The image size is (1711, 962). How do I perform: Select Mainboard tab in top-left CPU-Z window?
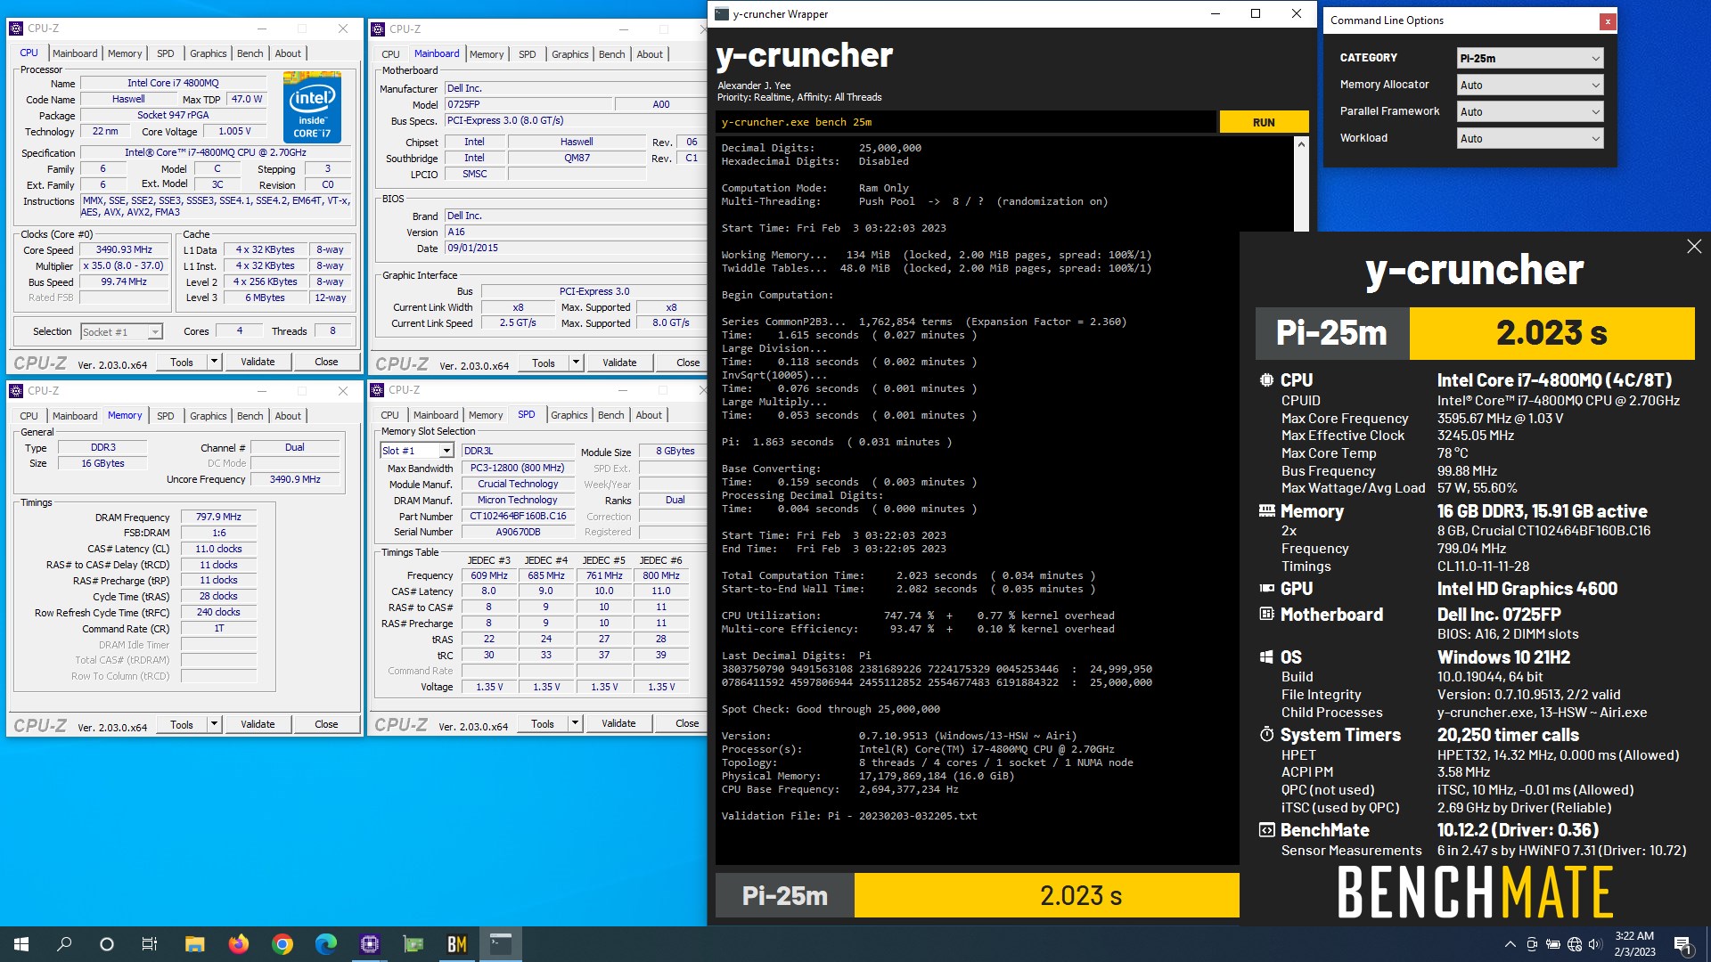point(75,53)
